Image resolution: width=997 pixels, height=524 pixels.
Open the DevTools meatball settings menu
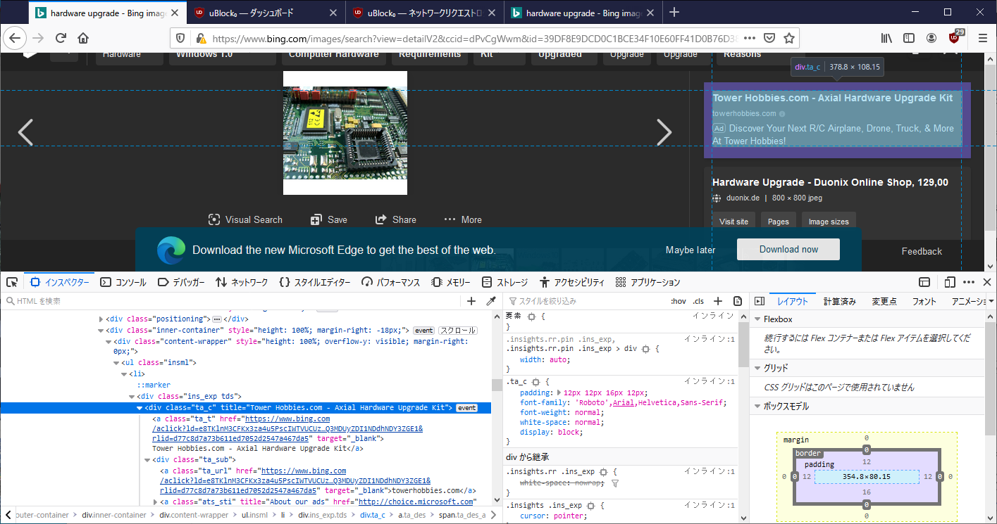click(x=969, y=281)
